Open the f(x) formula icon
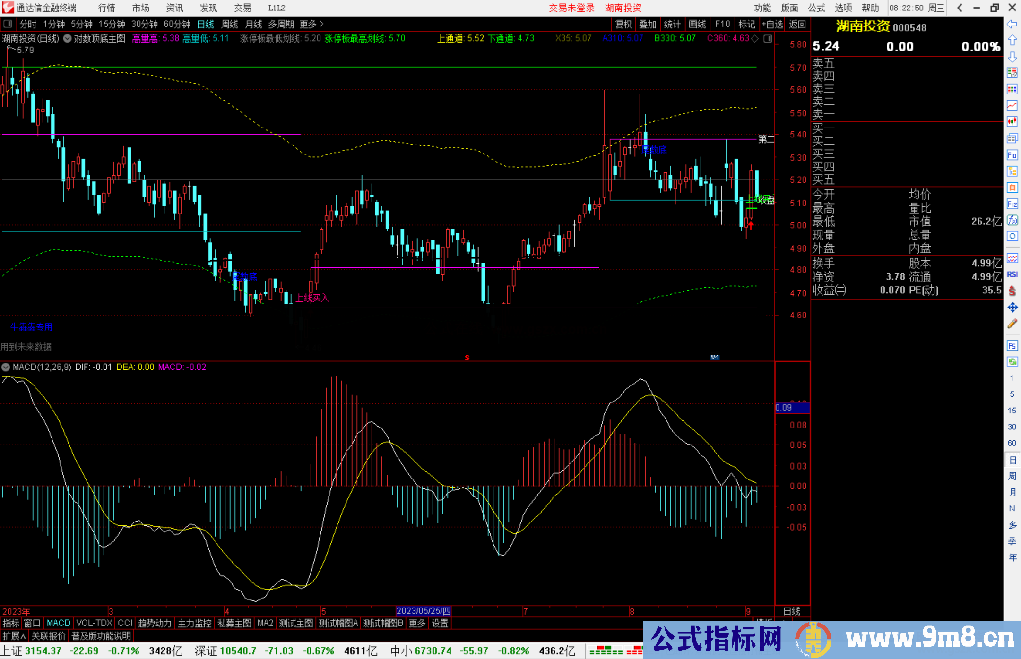The height and width of the screenshot is (659, 1021). [1012, 220]
